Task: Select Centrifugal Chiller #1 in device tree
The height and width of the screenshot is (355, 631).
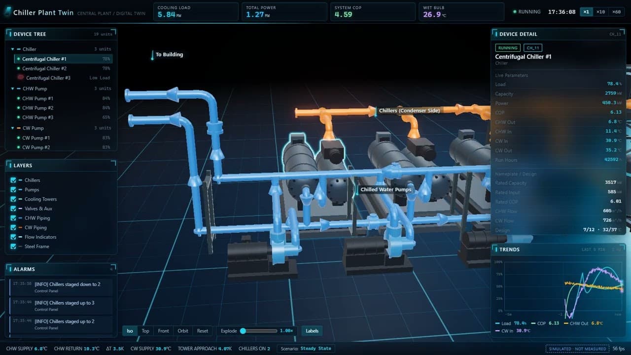Action: point(64,59)
